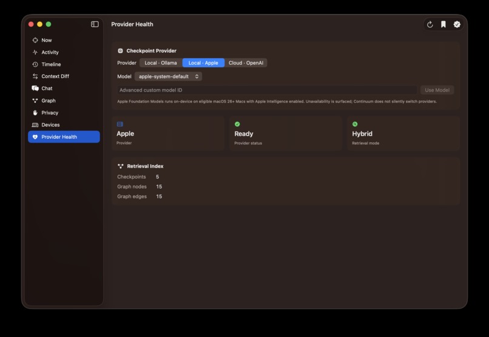The height and width of the screenshot is (337, 489).
Task: Open the Chat section
Action: click(x=64, y=88)
